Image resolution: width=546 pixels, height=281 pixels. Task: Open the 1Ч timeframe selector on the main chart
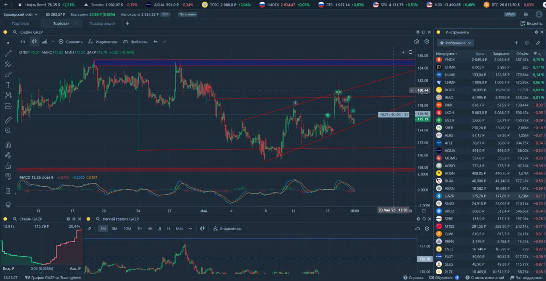[x=23, y=42]
